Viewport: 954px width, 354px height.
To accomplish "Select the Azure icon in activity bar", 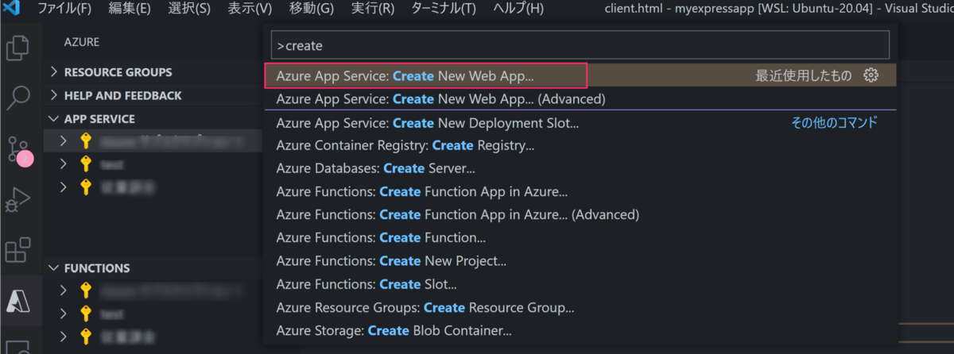I will tap(17, 301).
